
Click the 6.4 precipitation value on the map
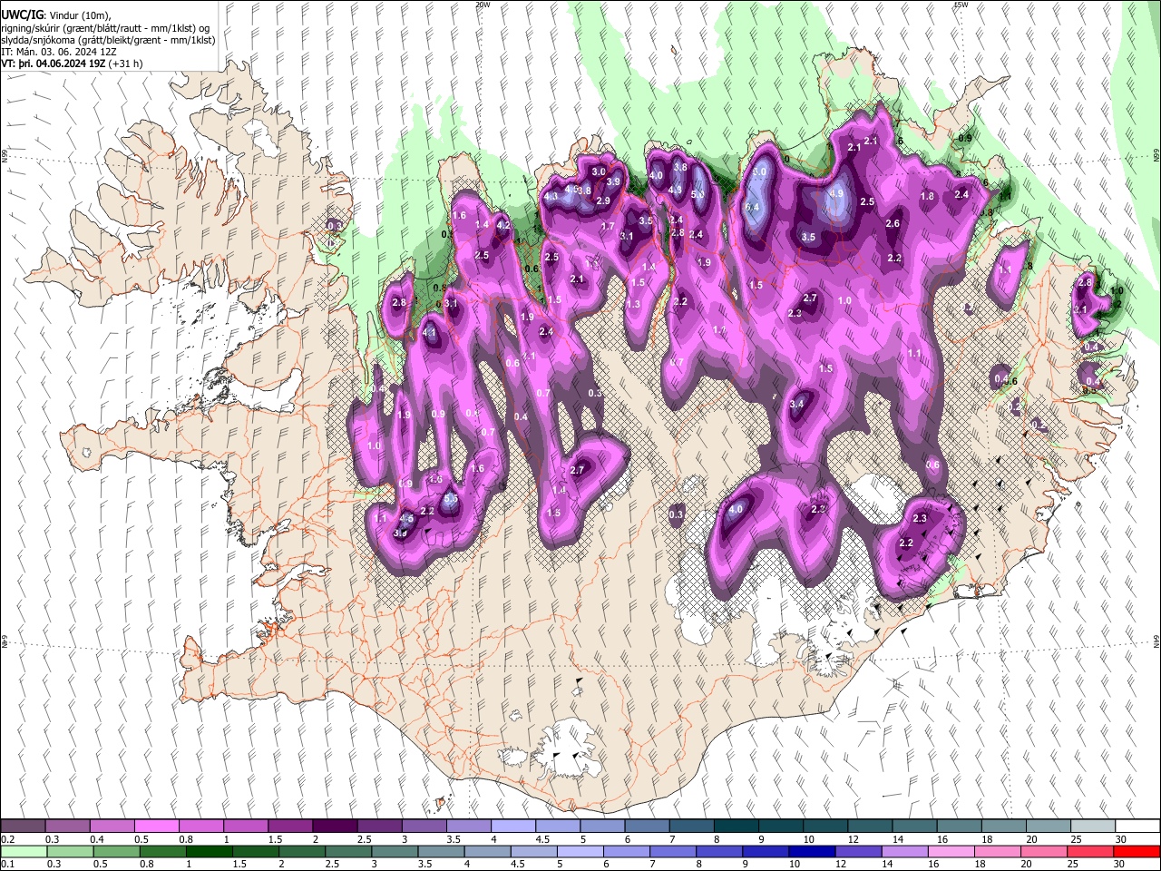752,208
